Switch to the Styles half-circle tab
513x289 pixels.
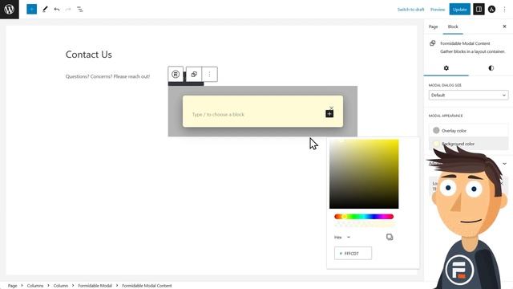tap(491, 67)
